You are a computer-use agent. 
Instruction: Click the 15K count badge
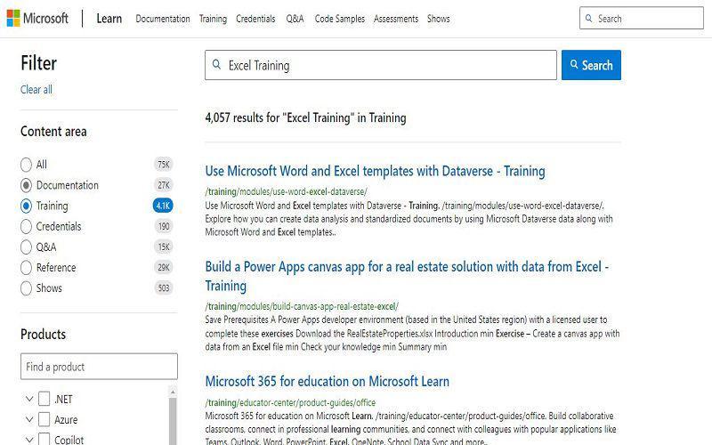164,247
